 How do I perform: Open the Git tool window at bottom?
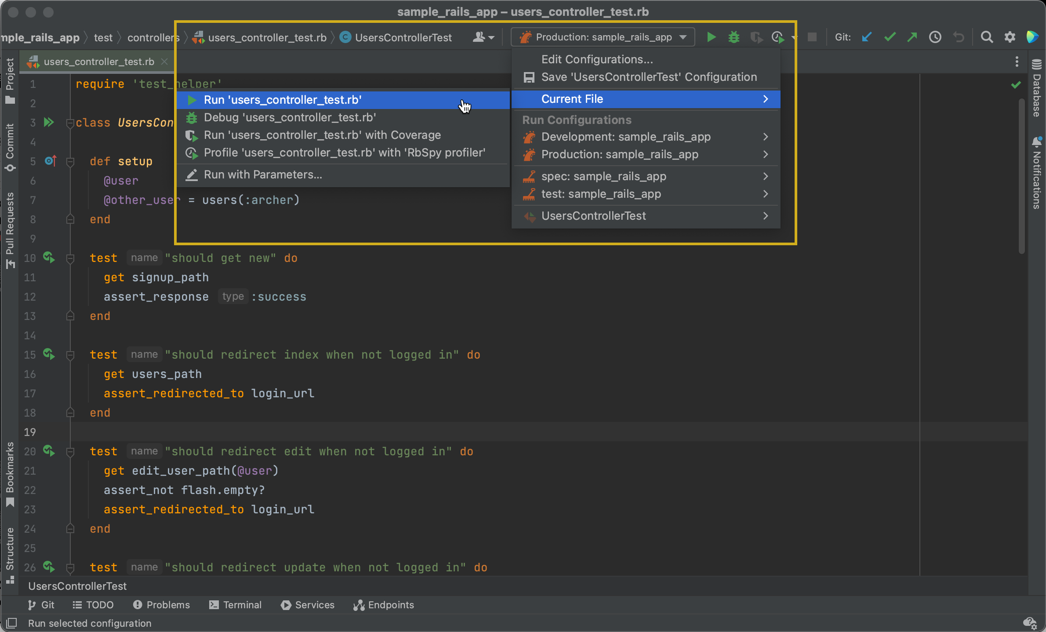[40, 605]
